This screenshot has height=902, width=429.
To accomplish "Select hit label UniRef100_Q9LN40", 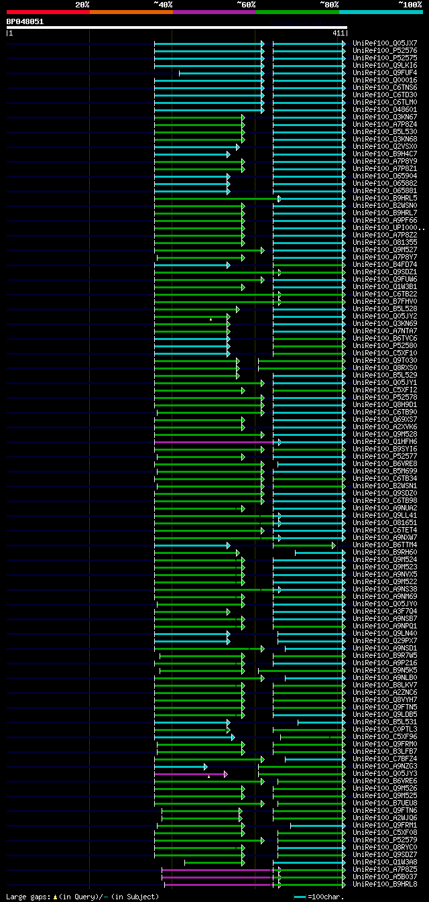I will (385, 633).
